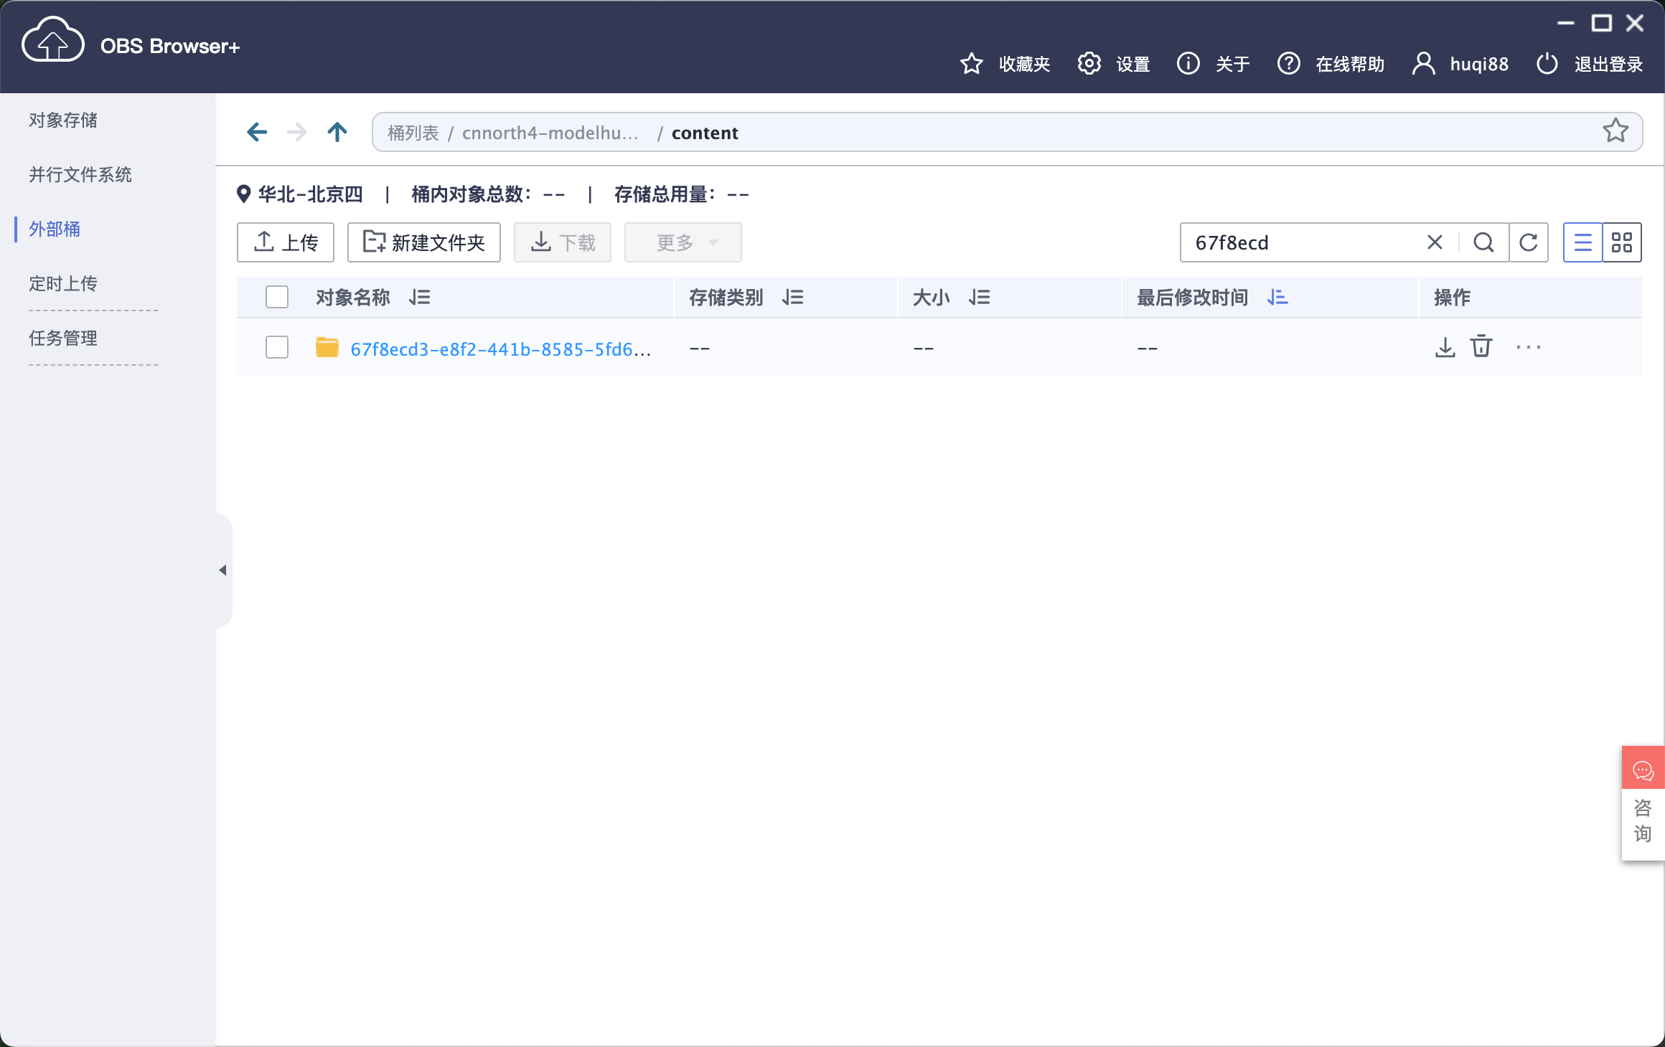
Task: Go up to the parent directory
Action: pyautogui.click(x=337, y=132)
